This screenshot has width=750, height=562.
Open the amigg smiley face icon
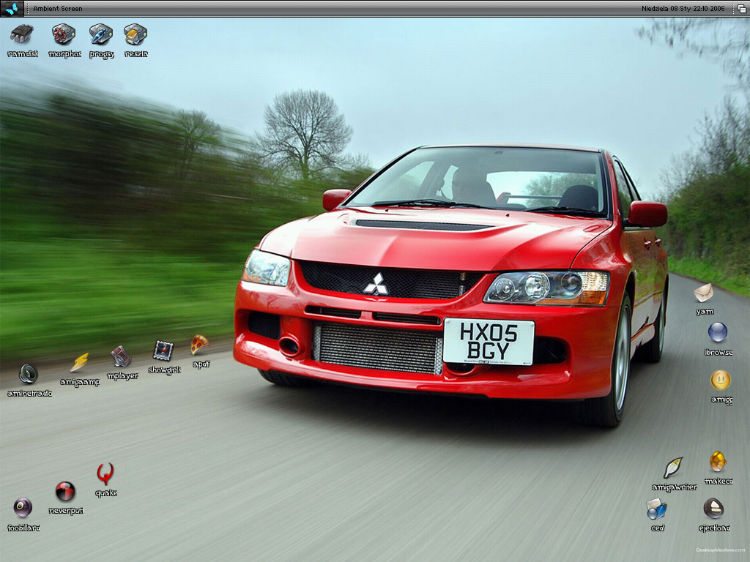721,380
